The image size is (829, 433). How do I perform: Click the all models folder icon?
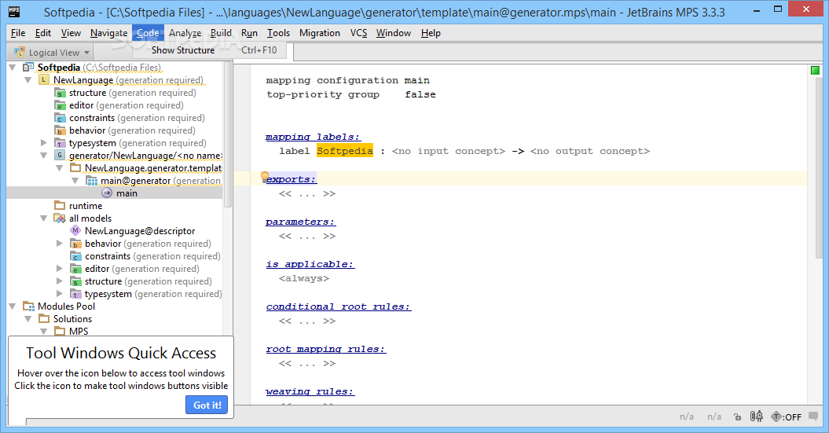click(x=60, y=218)
